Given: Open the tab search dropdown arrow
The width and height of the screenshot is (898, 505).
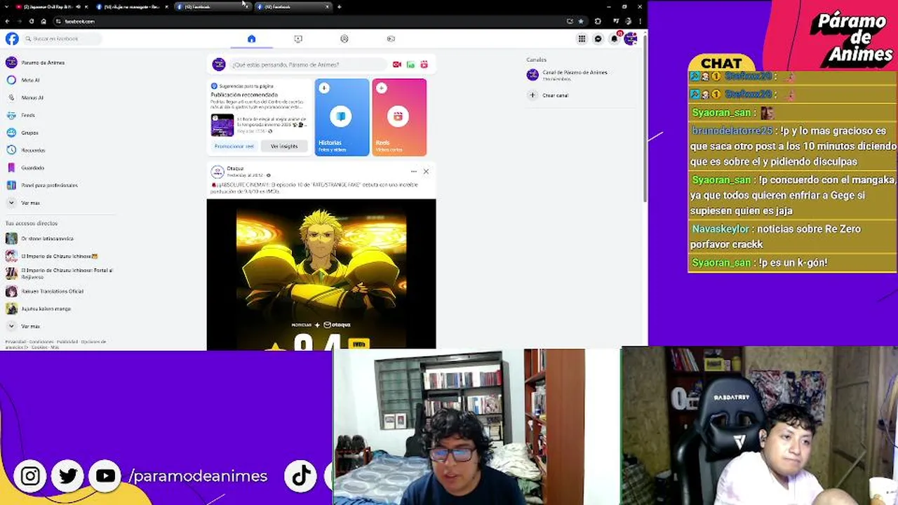Looking at the screenshot, I should click(6, 6).
